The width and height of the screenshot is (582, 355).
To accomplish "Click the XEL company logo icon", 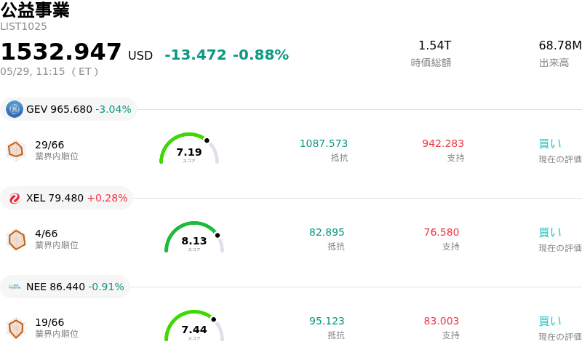I will tap(14, 198).
